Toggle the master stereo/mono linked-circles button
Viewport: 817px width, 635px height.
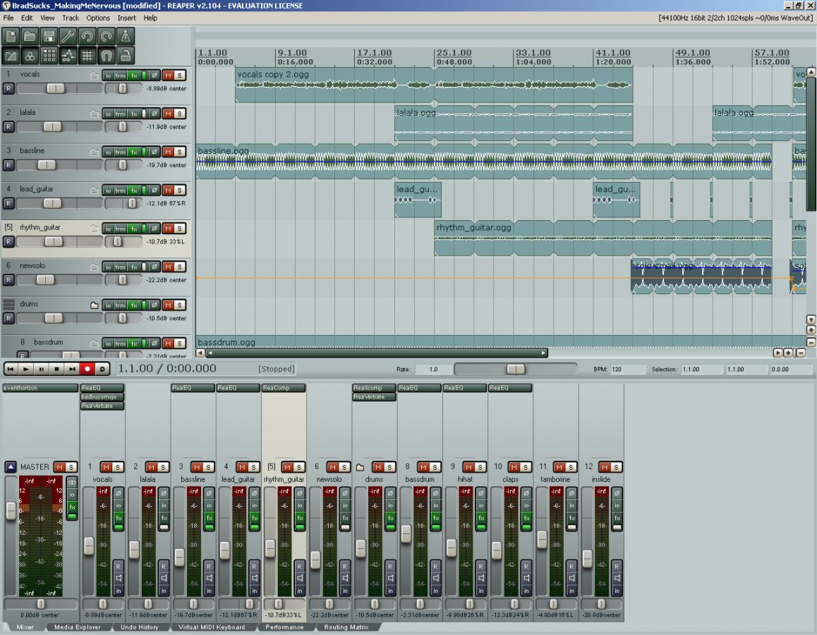(x=73, y=483)
